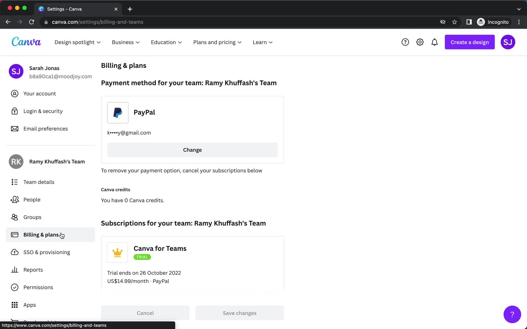Image resolution: width=527 pixels, height=329 pixels.
Task: Open the Apps page
Action: 51,305
